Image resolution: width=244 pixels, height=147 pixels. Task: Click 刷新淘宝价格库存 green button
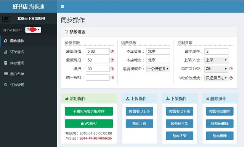point(89,111)
